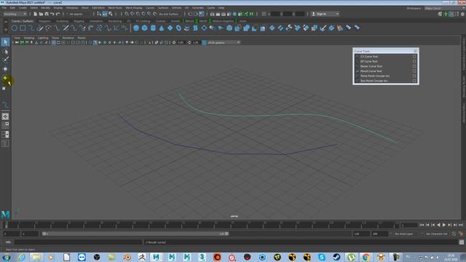
Task: Open the sRGB gamma view transform dropdown
Action: point(224,42)
